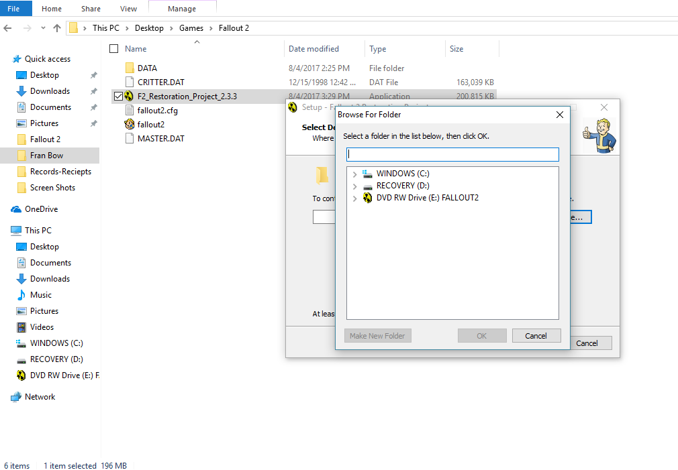Sort files by the Type column
The width and height of the screenshot is (678, 470).
click(377, 49)
